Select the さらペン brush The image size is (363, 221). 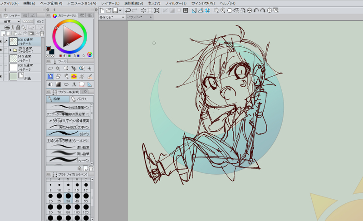pyautogui.click(x=68, y=133)
